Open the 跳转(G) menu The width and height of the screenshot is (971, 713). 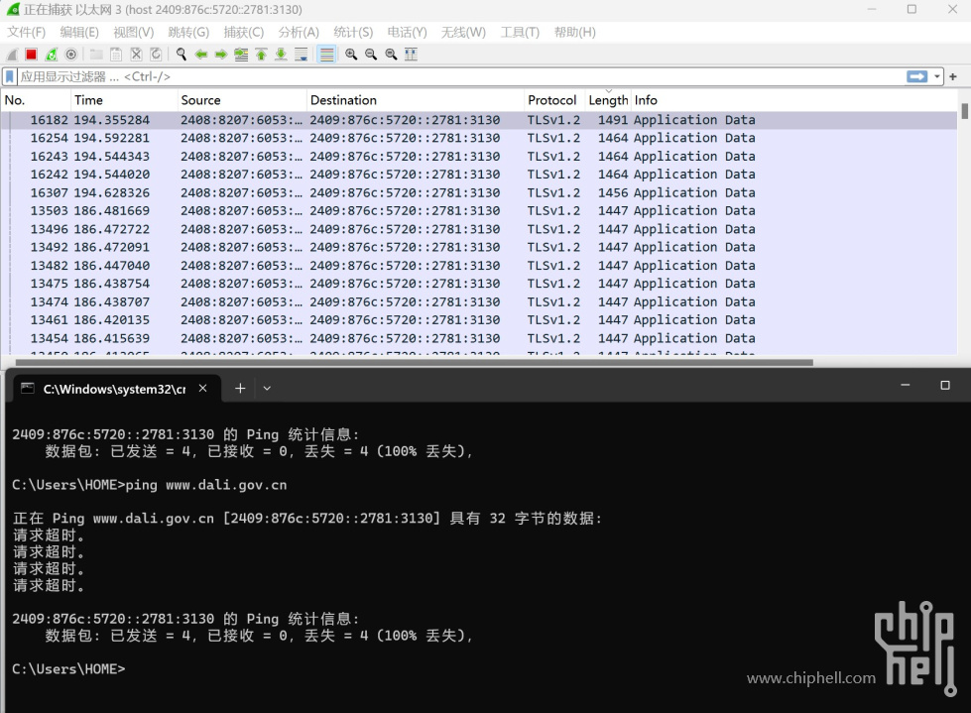click(188, 32)
